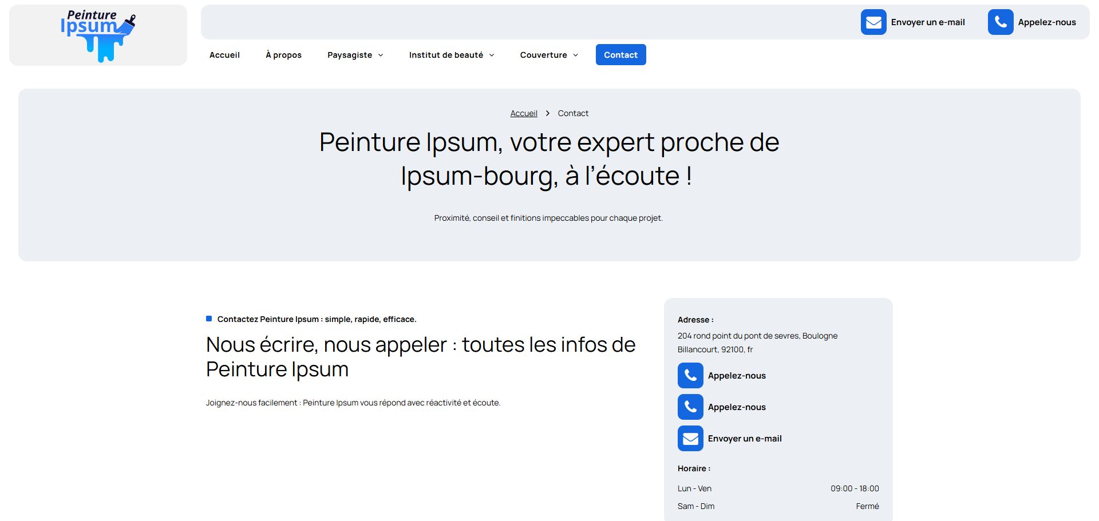Follow the underlined Accueil breadcrumb link
The height and width of the screenshot is (521, 1099).
click(524, 114)
